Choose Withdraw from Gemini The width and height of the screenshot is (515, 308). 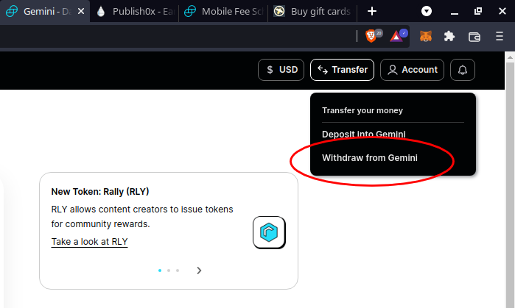click(x=370, y=158)
